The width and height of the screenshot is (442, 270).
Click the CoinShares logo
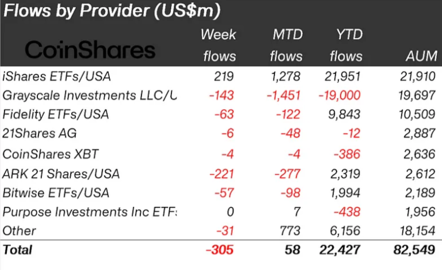coord(90,50)
